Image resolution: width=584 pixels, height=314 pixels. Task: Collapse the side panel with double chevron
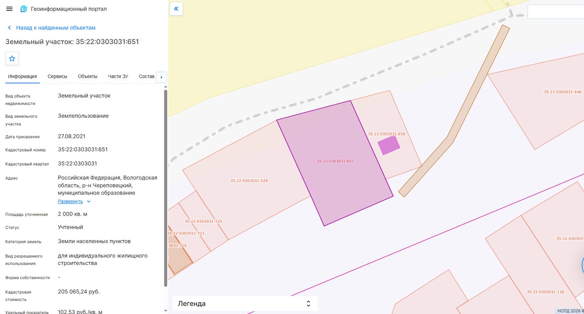176,9
